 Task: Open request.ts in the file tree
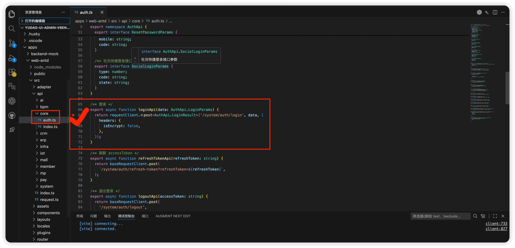49,199
